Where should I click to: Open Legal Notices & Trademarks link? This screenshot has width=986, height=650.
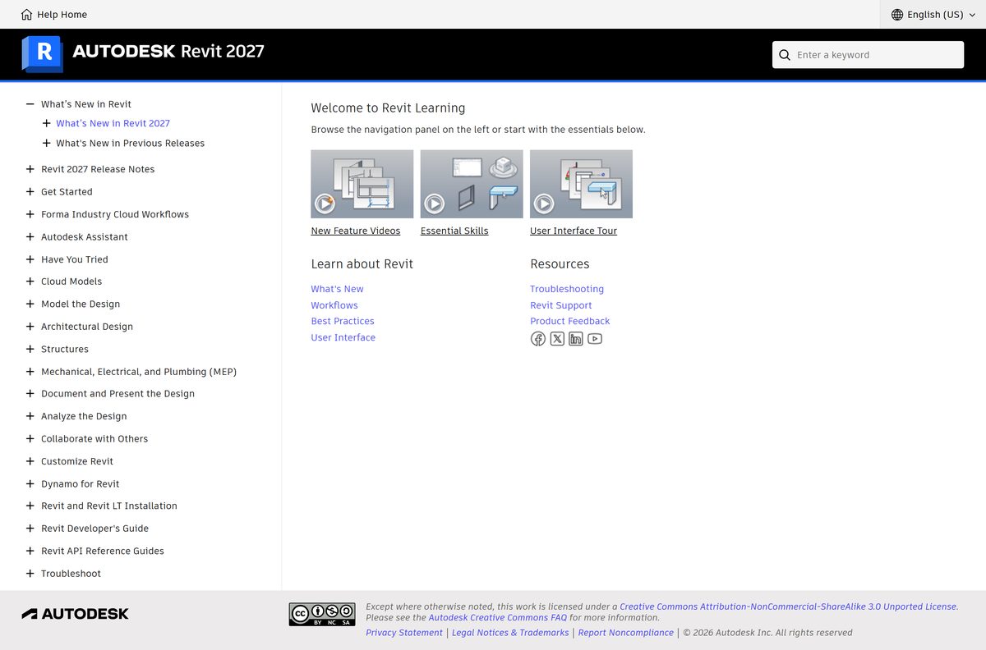pyautogui.click(x=510, y=633)
